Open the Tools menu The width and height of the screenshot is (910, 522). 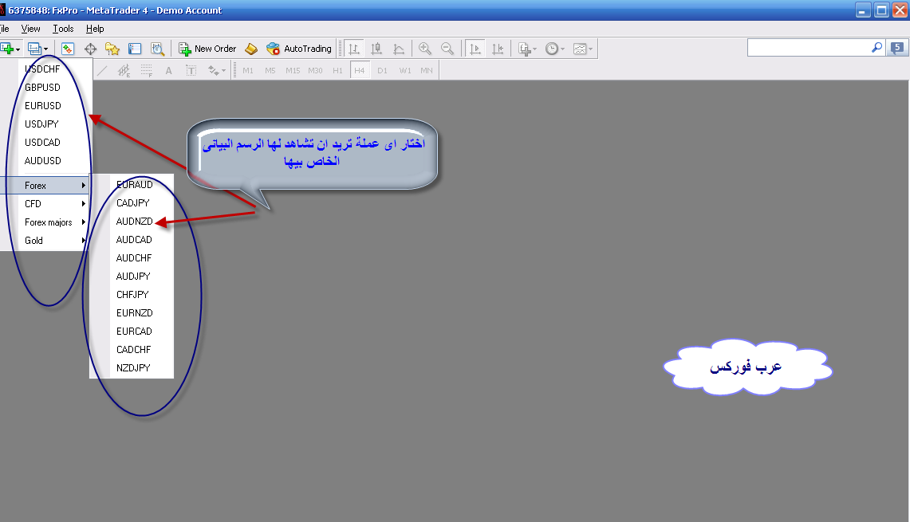63,29
